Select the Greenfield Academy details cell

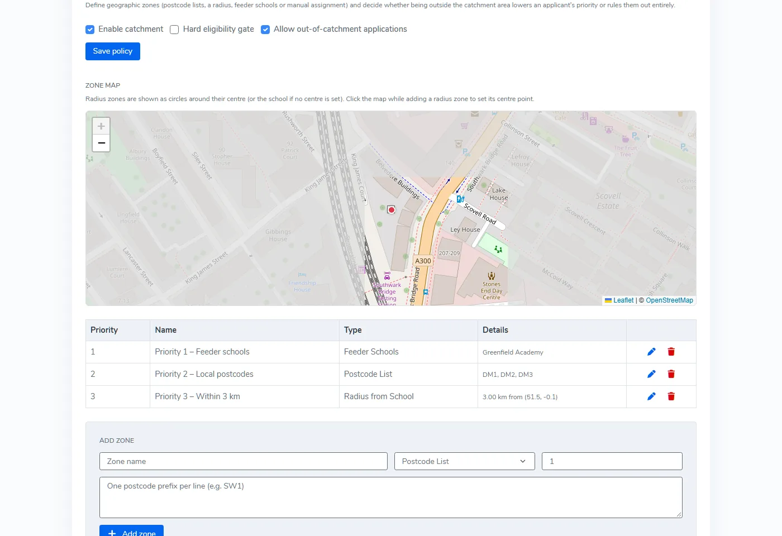pyautogui.click(x=552, y=352)
